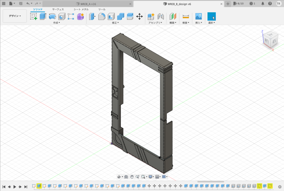Open timeline settings gear
The height and width of the screenshot is (191, 284).
tap(280, 187)
